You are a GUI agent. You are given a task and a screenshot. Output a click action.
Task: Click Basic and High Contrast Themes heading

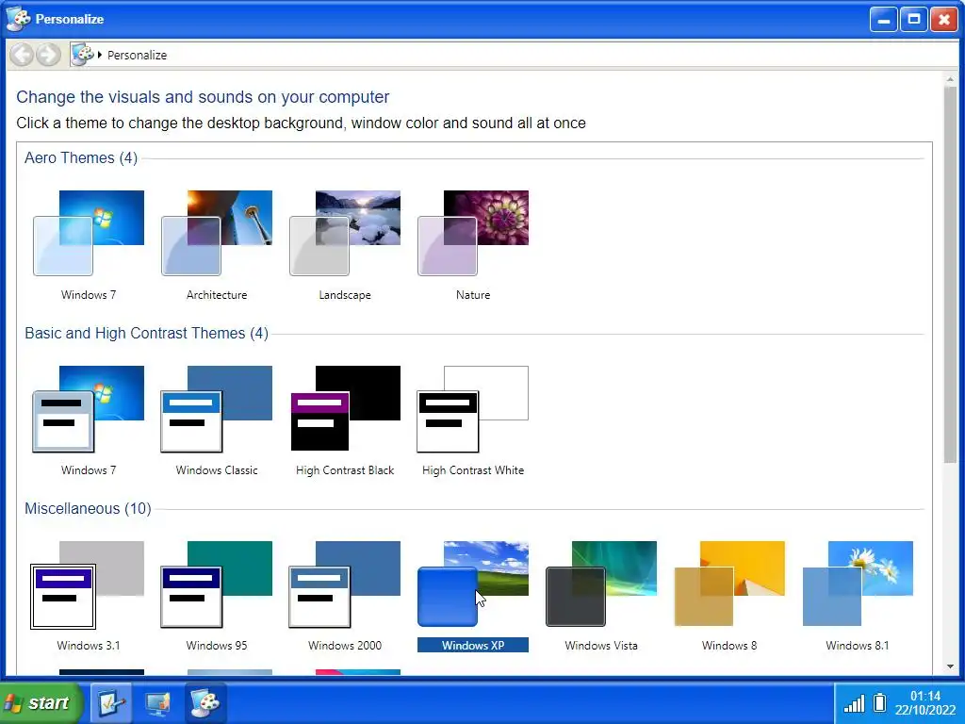coord(146,333)
